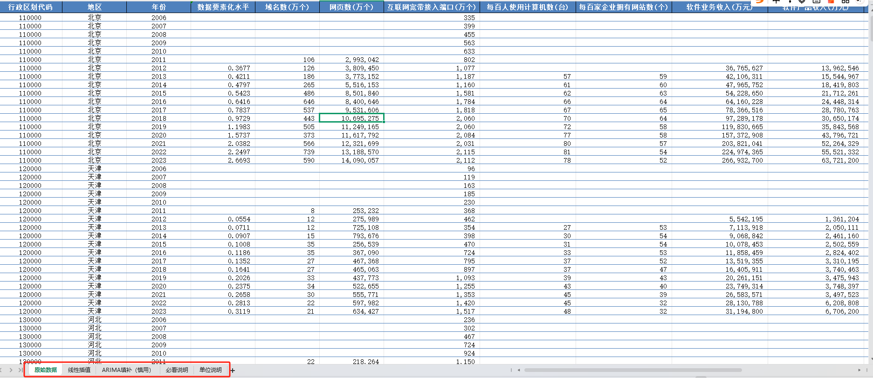This screenshot has width=873, height=378.
Task: Add a new sheet with the plus icon
Action: pyautogui.click(x=233, y=371)
